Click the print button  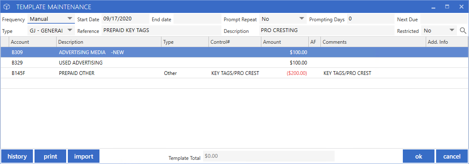[50, 156]
